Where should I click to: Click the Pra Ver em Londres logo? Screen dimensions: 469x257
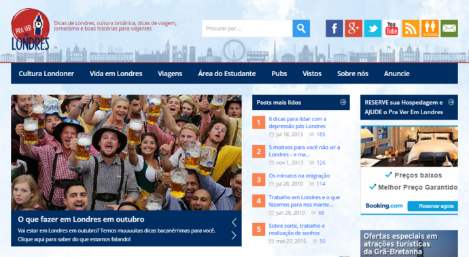pyautogui.click(x=30, y=30)
